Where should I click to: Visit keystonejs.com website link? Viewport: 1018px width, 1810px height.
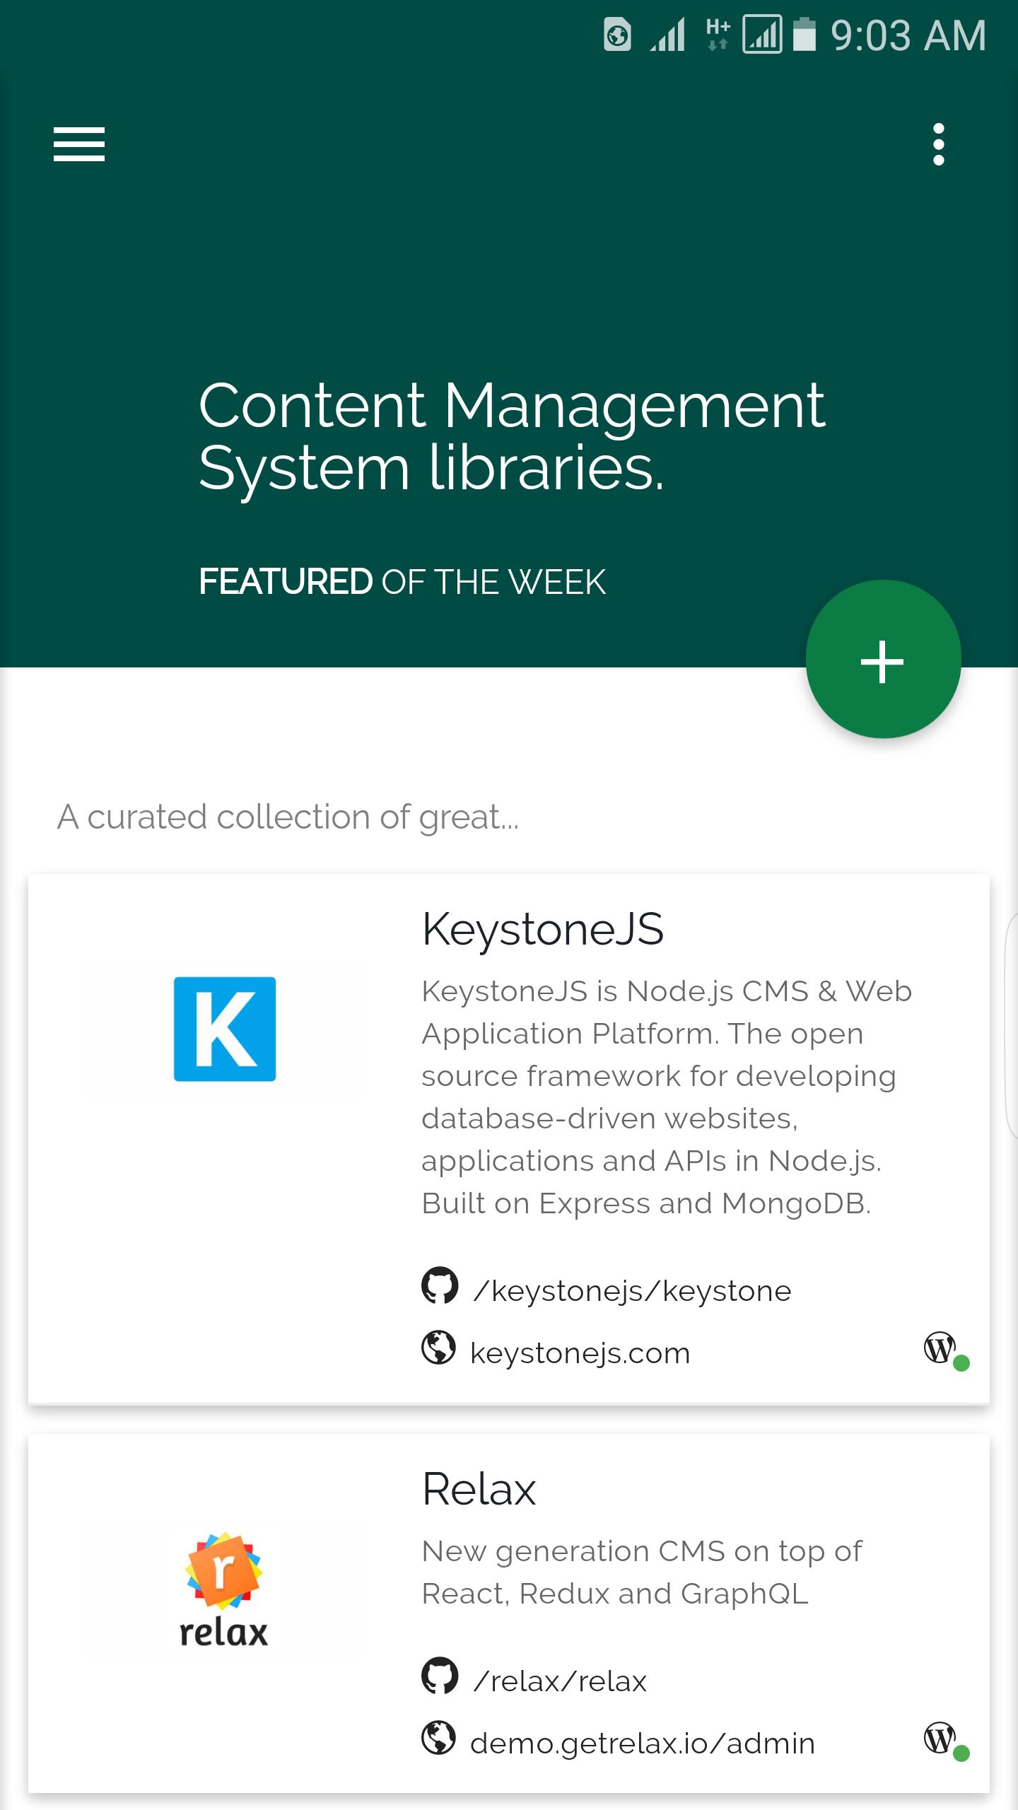pos(580,1353)
